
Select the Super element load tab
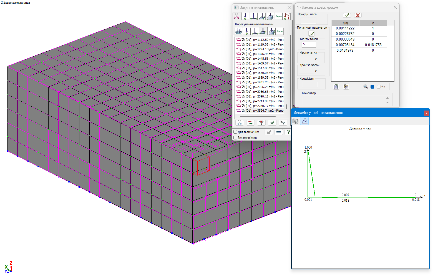[x=279, y=16]
